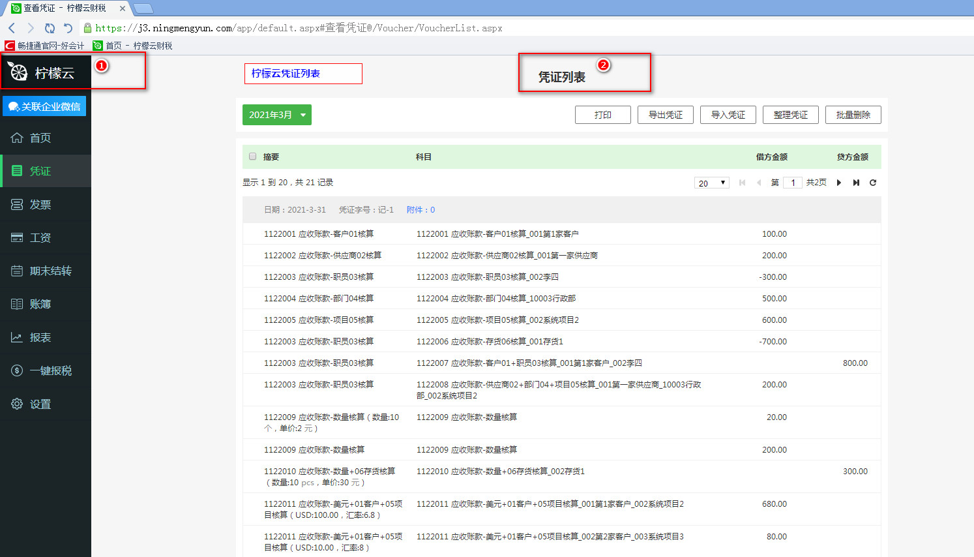The image size is (974, 557).
Task: Select 凭证 in the sidebar menu
Action: pyautogui.click(x=40, y=171)
